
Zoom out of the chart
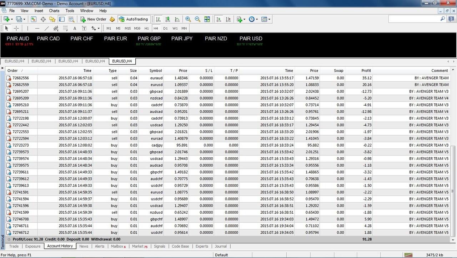[x=197, y=19]
